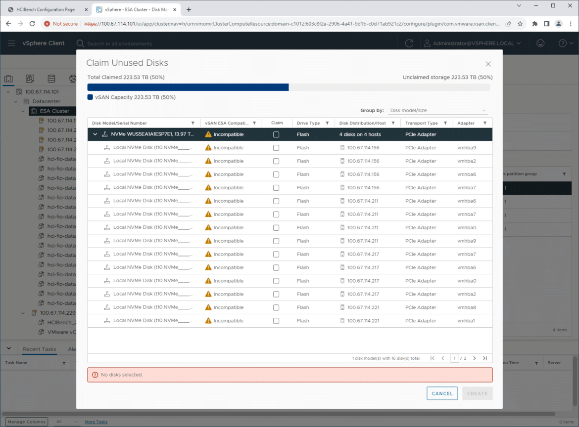
Task: Filter the Transport Type column
Action: point(445,123)
